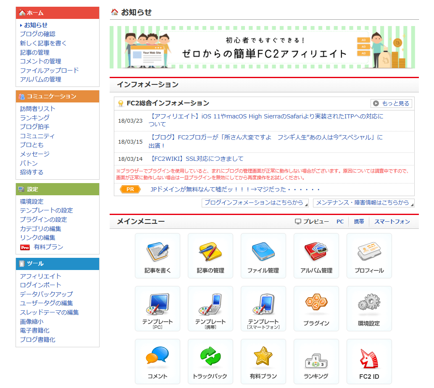Screen dimensions: 434x388
Task: Open 新しく記事を書く in sidebar
Action: [x=43, y=43]
